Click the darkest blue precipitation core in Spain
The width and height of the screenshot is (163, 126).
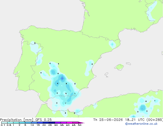[x=62, y=78]
